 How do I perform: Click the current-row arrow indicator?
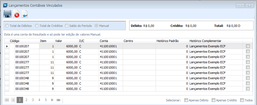coord(7,46)
